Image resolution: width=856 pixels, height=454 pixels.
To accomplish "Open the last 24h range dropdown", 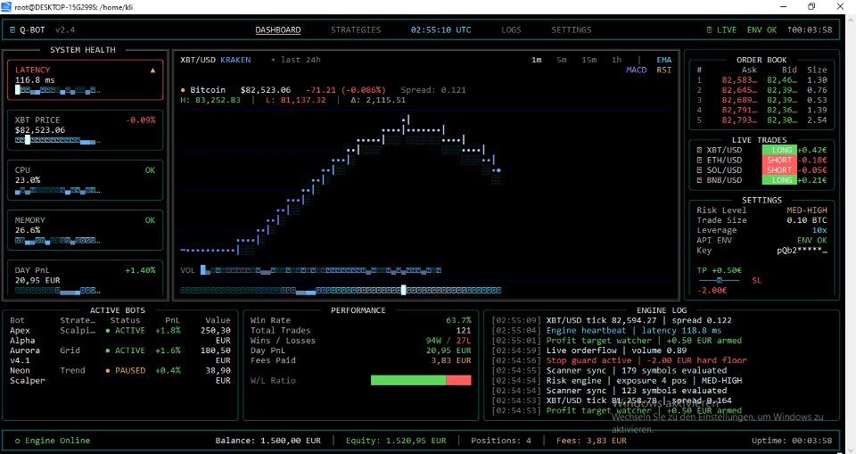I will coord(295,60).
